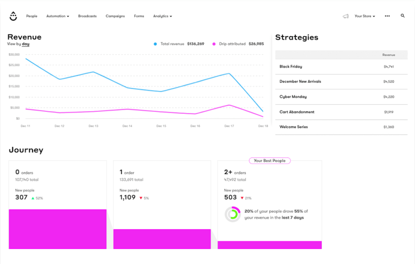View Cart Abandonment strategy details
This screenshot has height=264, width=415.
click(x=297, y=112)
